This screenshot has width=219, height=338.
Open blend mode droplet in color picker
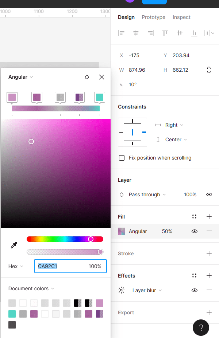click(87, 77)
